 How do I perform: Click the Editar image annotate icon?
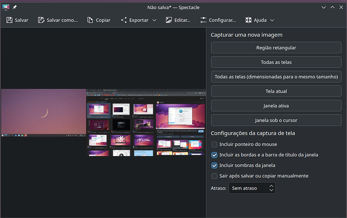point(169,20)
